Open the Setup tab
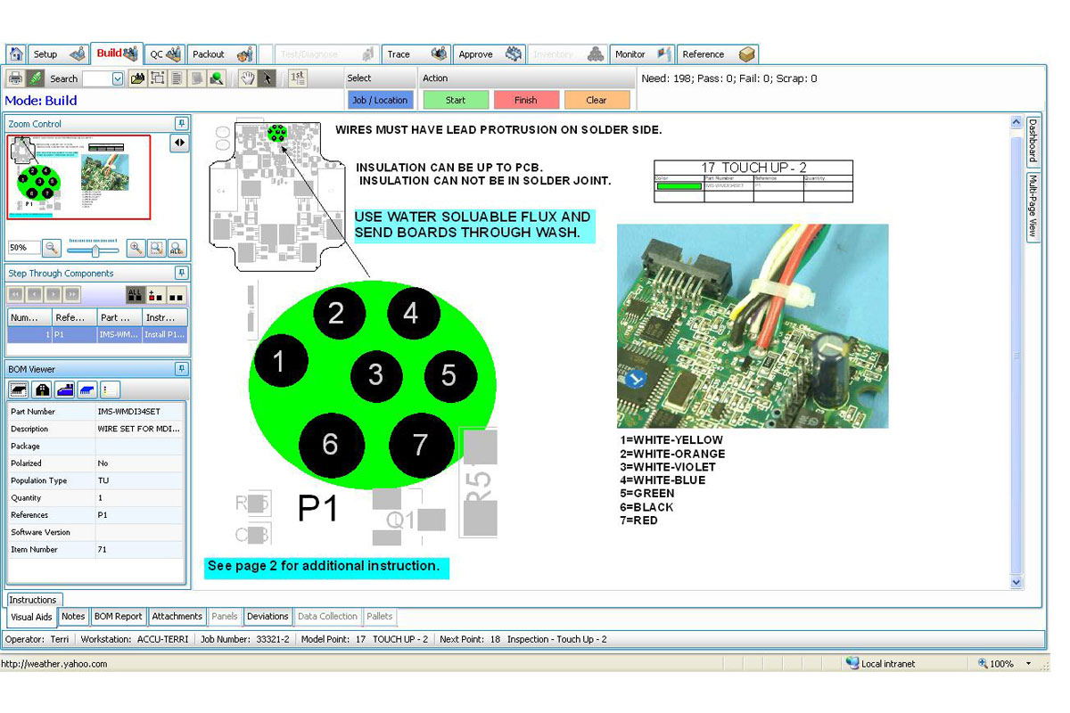 tap(59, 54)
